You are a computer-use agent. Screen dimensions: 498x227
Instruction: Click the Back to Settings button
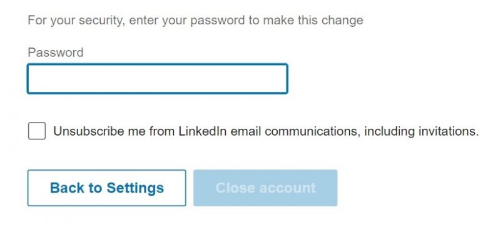click(107, 188)
